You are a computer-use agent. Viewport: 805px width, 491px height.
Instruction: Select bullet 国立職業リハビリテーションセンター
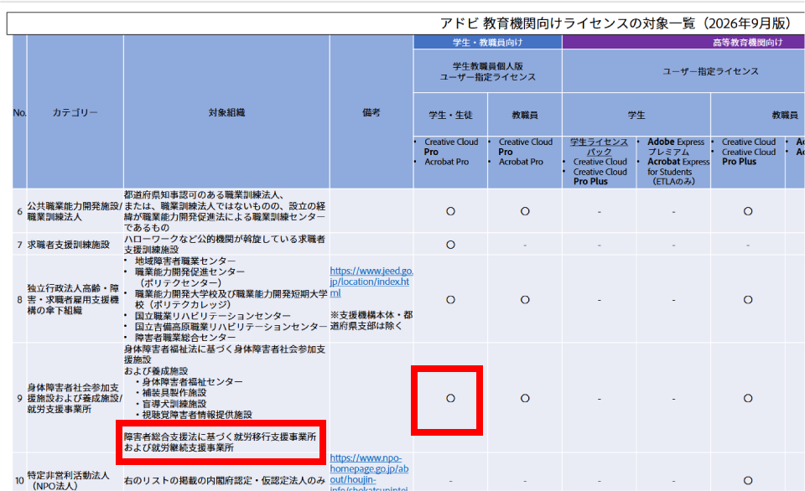212,316
